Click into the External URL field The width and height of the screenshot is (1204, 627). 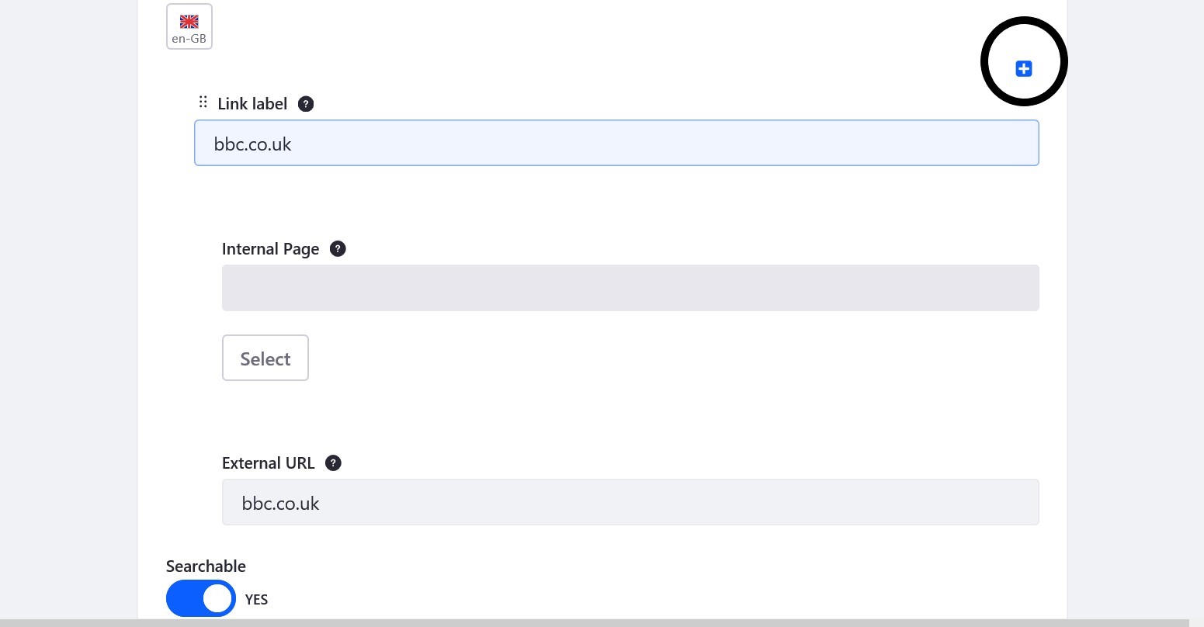630,502
